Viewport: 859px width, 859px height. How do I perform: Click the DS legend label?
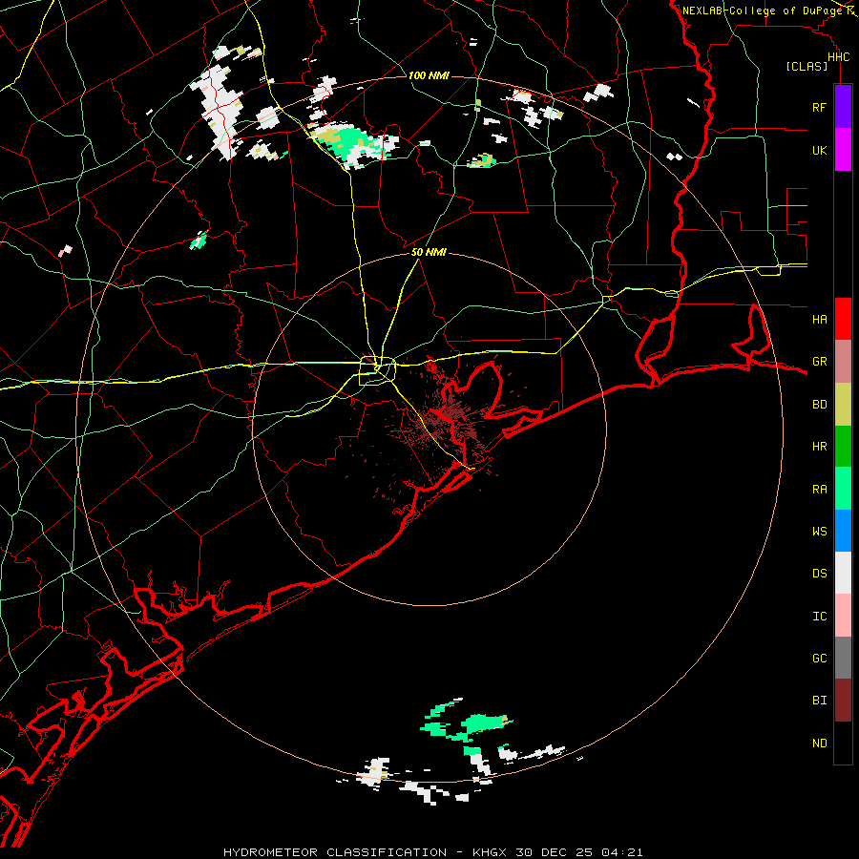pos(819,574)
